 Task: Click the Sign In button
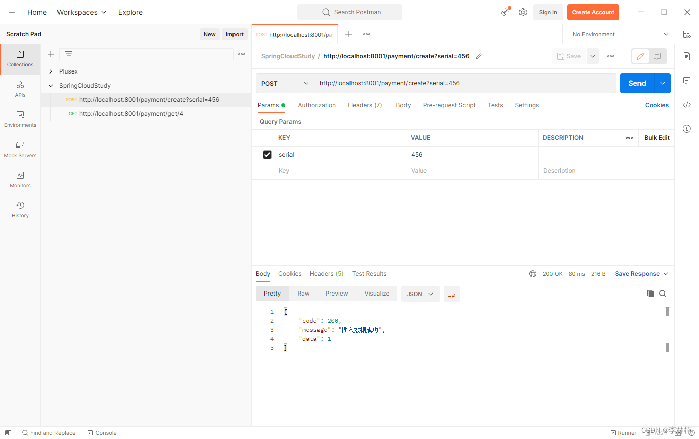[548, 12]
